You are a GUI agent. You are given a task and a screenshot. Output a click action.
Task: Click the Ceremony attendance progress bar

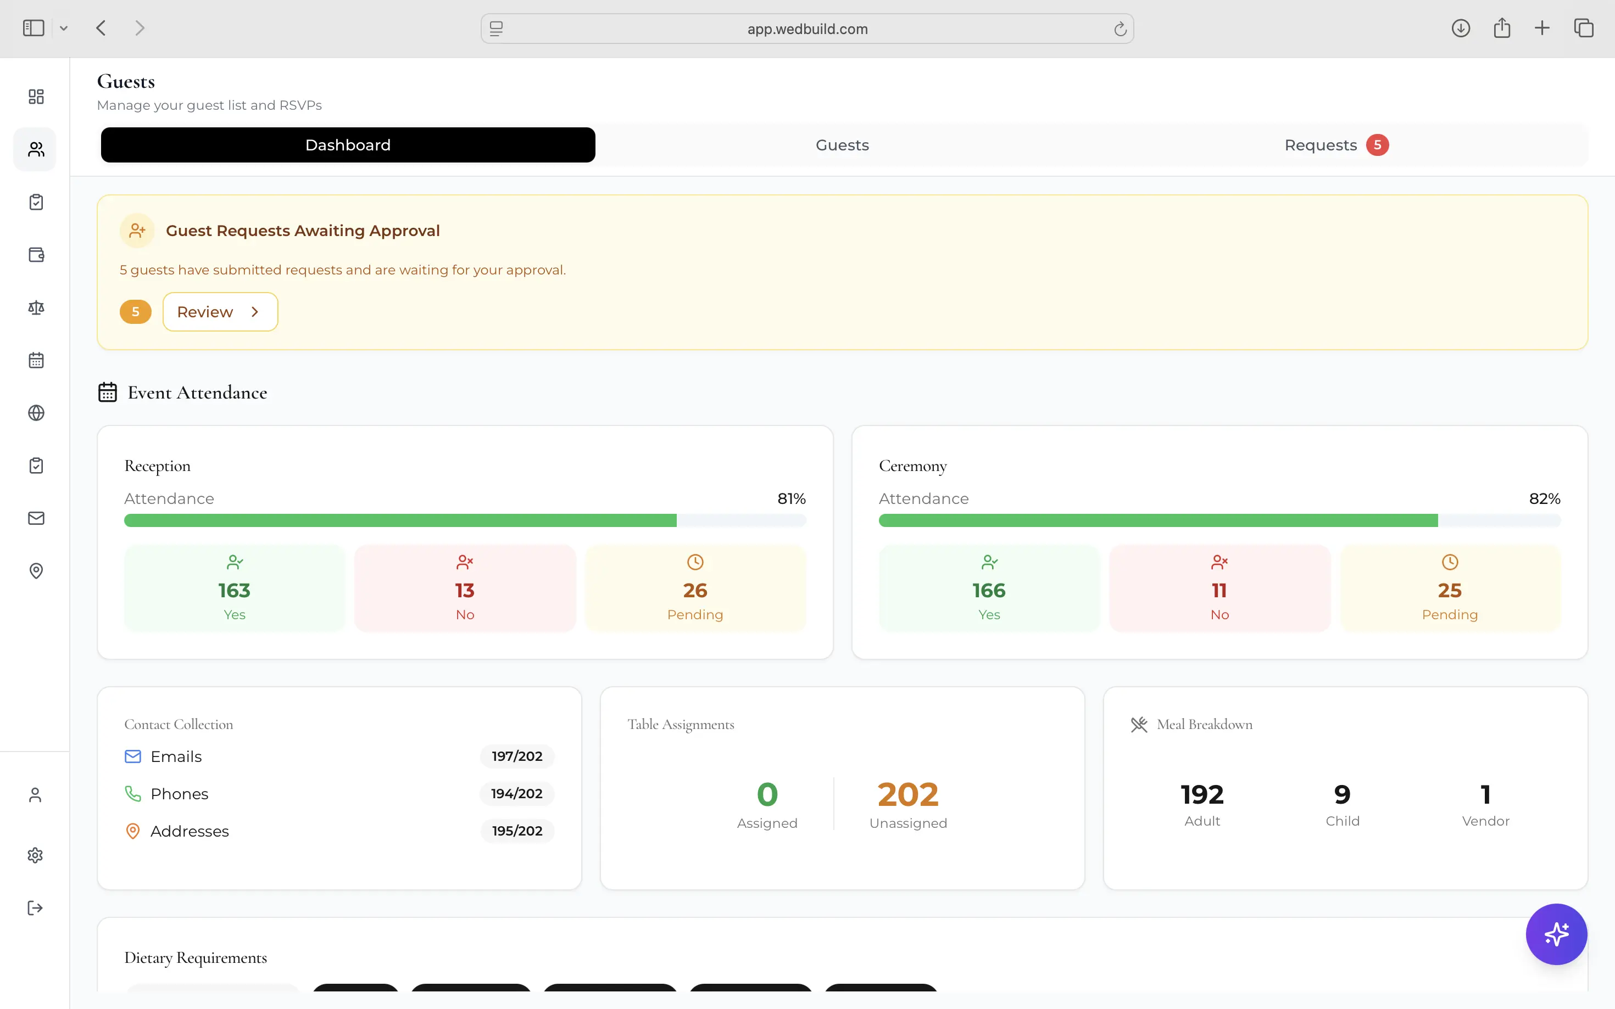[1219, 521]
